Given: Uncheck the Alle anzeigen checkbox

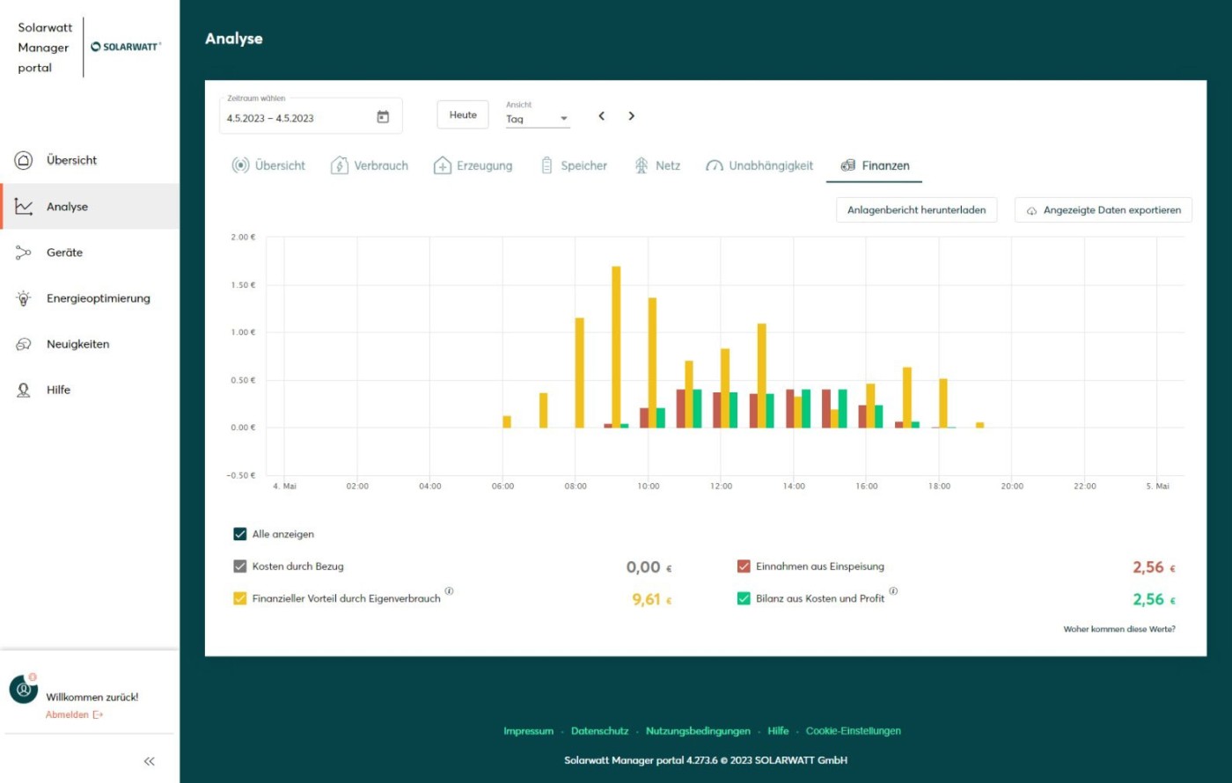Looking at the screenshot, I should (x=240, y=534).
